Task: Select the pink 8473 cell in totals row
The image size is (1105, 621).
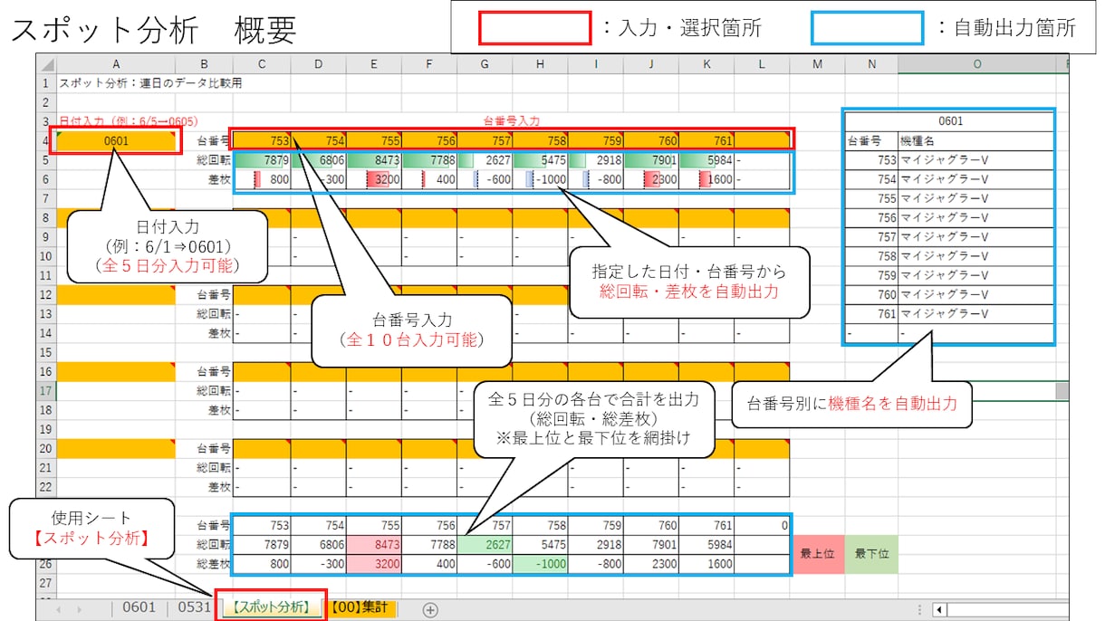Action: coord(374,544)
